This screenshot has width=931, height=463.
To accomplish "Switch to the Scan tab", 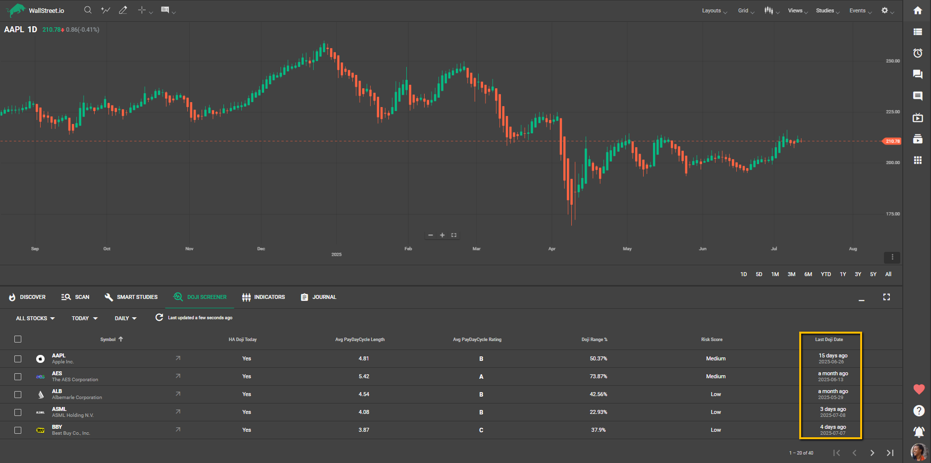I will [x=75, y=297].
